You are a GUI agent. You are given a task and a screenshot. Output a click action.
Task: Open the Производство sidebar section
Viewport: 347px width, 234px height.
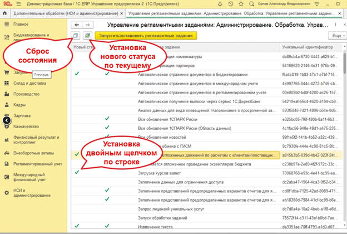pyautogui.click(x=26, y=94)
